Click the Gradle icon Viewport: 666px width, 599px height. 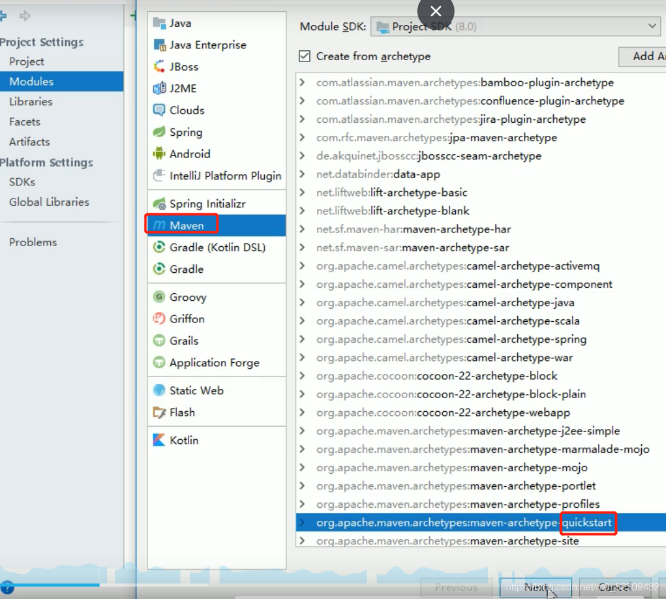pos(159,269)
